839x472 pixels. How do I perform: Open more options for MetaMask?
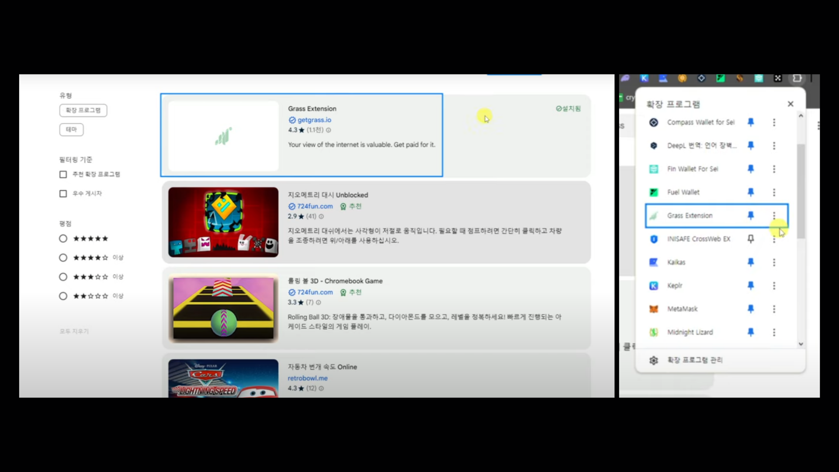pyautogui.click(x=774, y=309)
